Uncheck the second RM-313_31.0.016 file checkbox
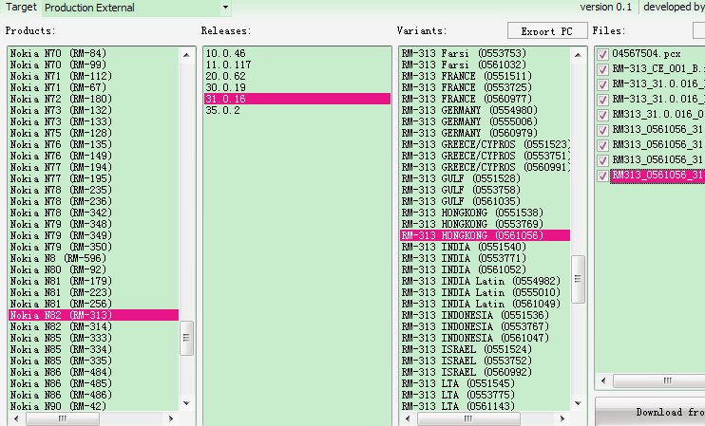Image resolution: width=705 pixels, height=426 pixels. pyautogui.click(x=602, y=100)
